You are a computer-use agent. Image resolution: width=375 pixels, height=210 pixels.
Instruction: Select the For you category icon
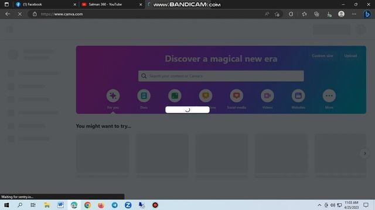pyautogui.click(x=113, y=96)
